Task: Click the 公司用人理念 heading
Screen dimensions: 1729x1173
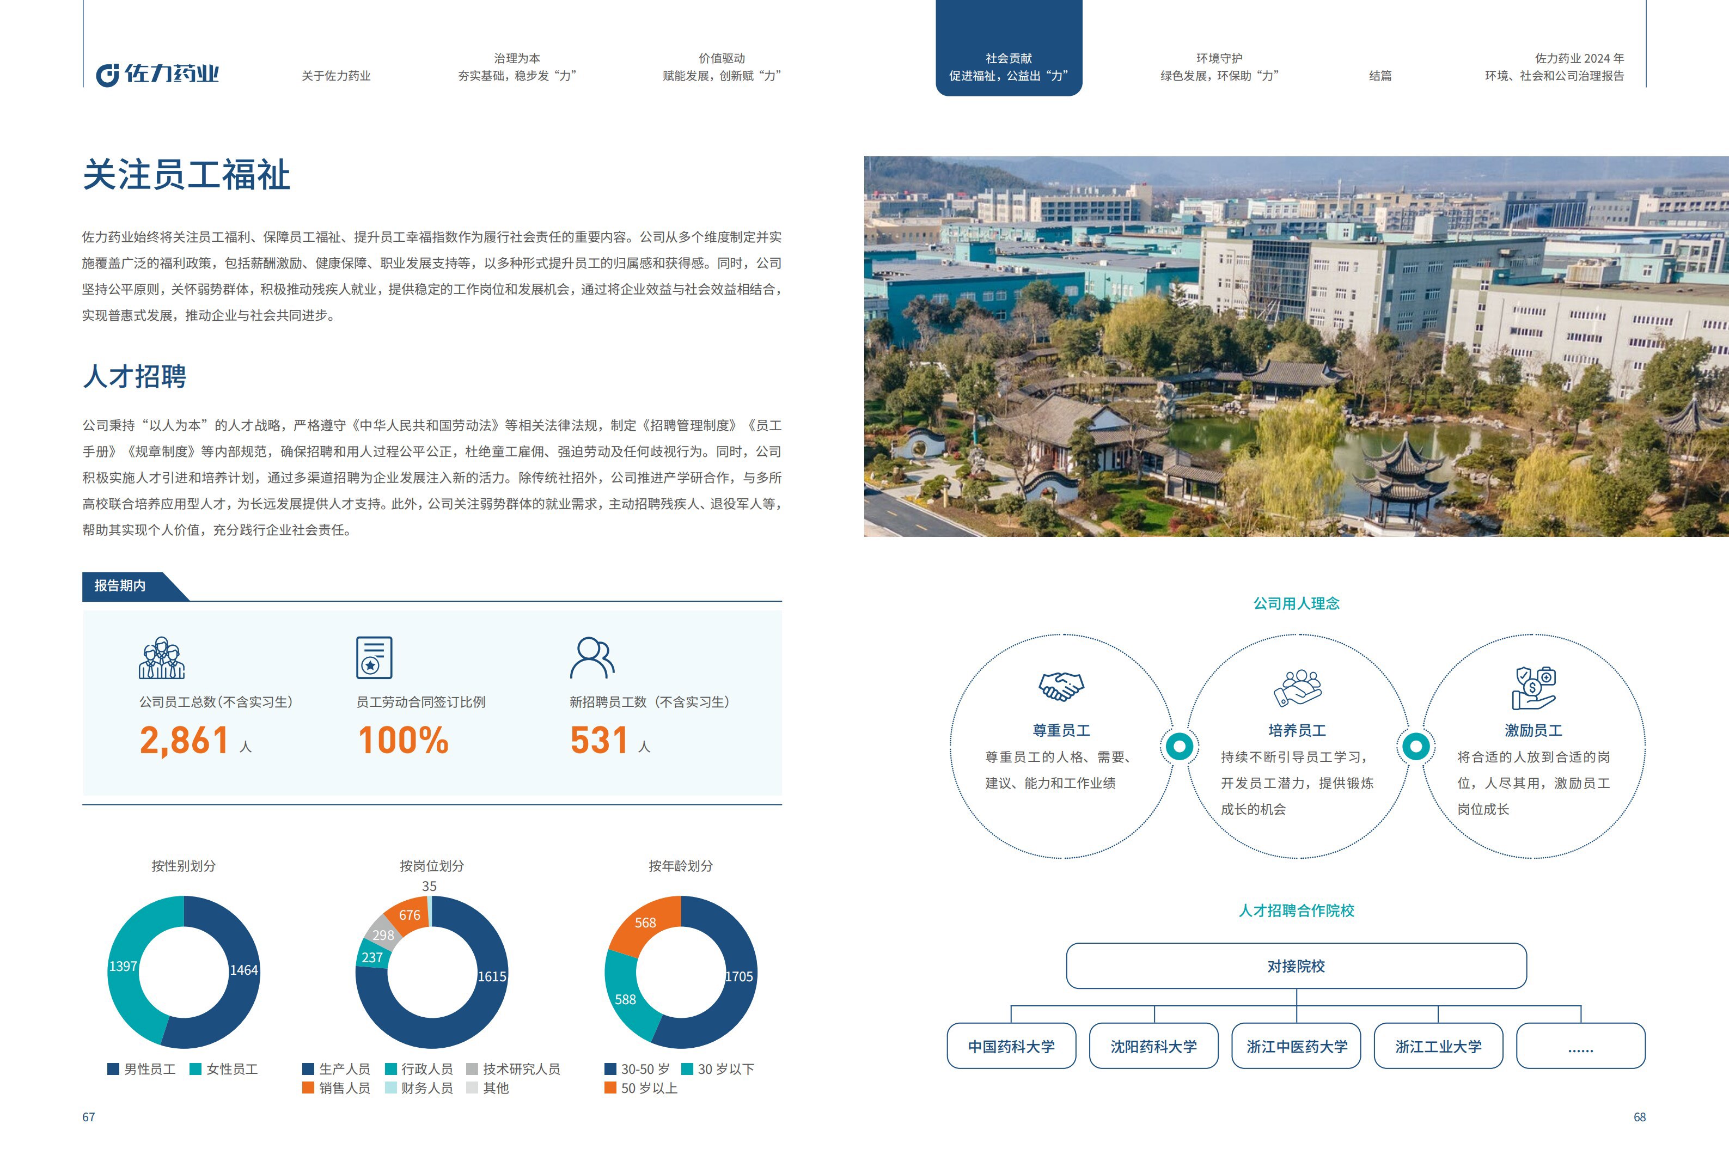Action: pos(1296,604)
